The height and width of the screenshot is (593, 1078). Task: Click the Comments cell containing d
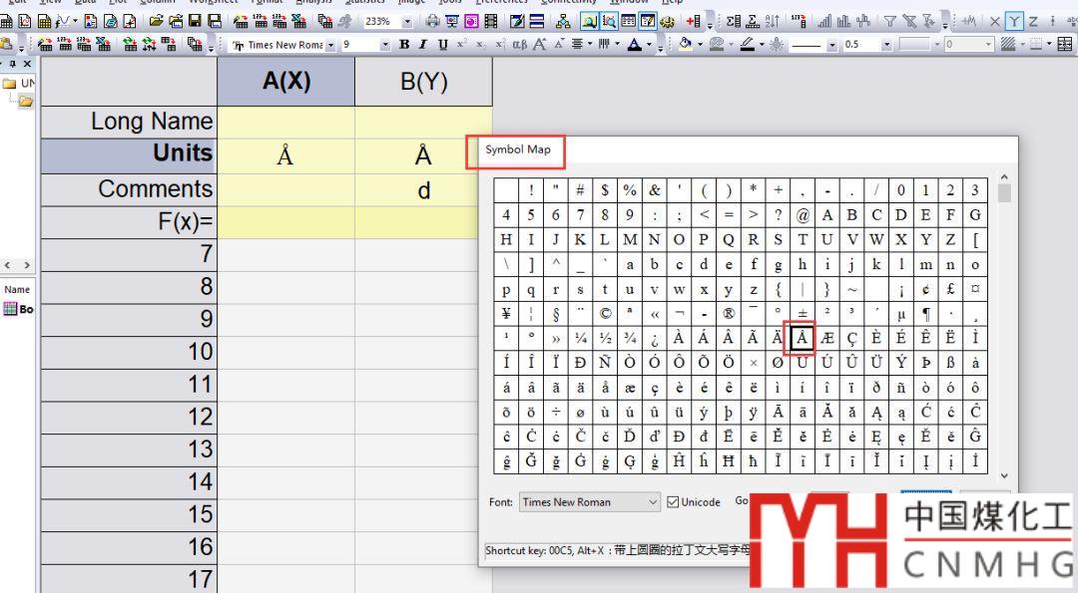(x=423, y=190)
